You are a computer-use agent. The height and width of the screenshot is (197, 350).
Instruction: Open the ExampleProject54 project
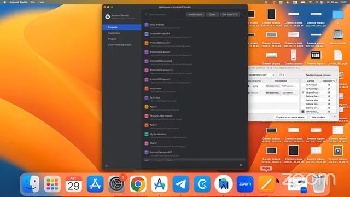coord(194,35)
